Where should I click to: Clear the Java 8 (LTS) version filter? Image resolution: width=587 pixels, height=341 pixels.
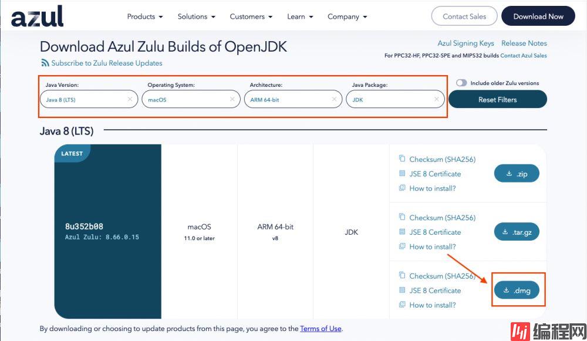click(130, 100)
